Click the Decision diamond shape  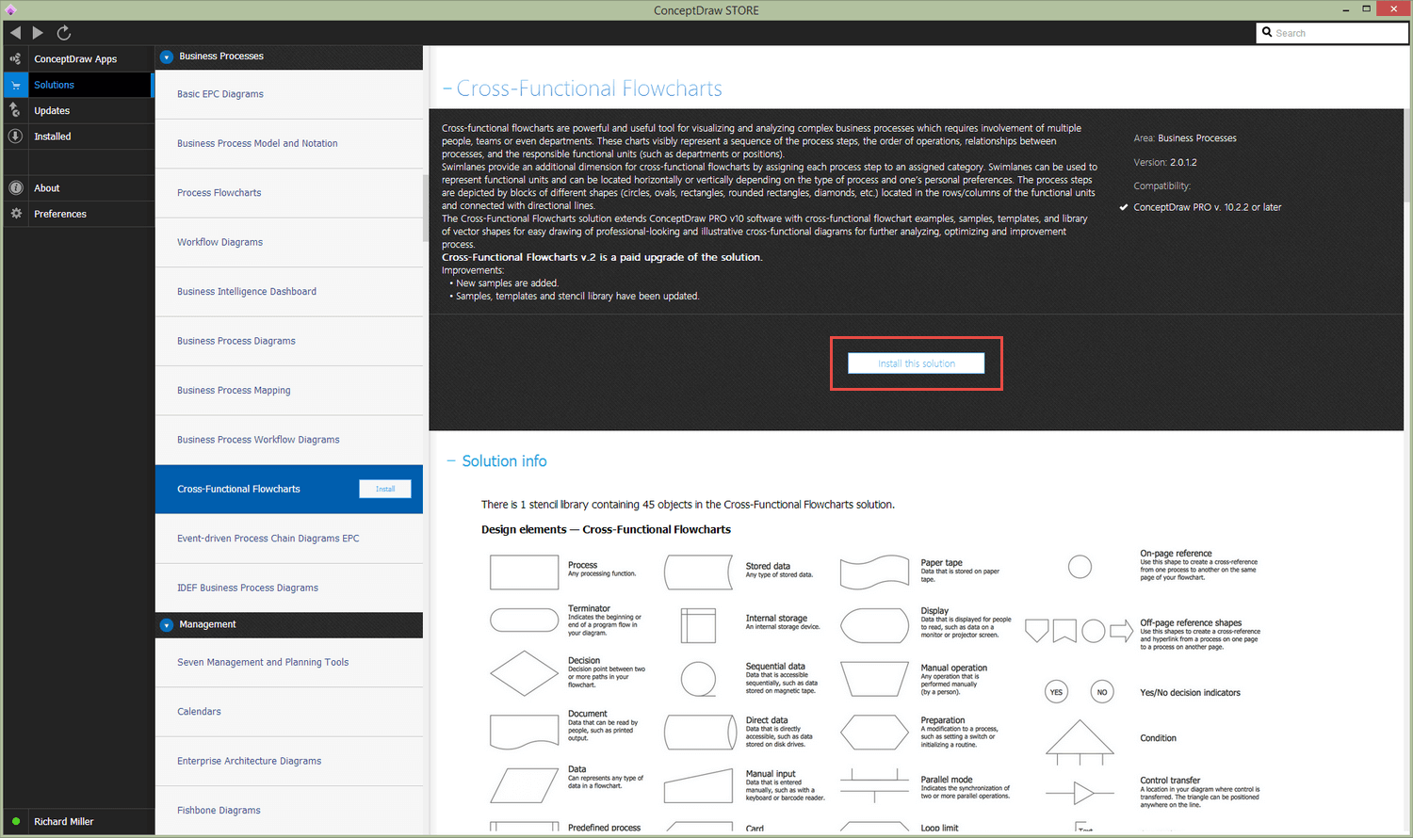coord(525,673)
